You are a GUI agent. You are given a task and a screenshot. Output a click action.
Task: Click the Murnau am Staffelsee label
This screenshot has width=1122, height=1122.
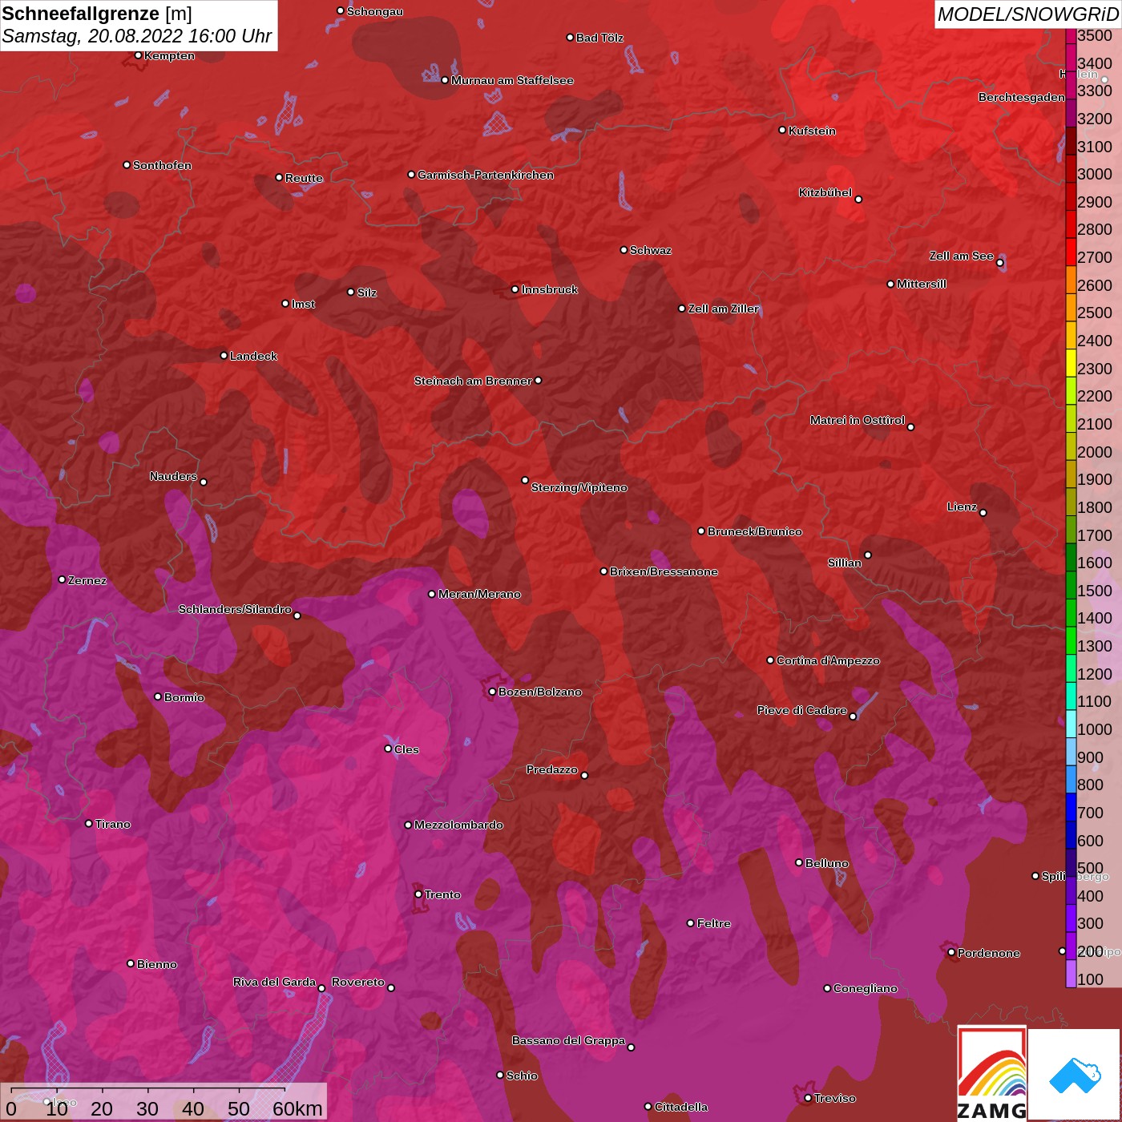click(x=512, y=80)
